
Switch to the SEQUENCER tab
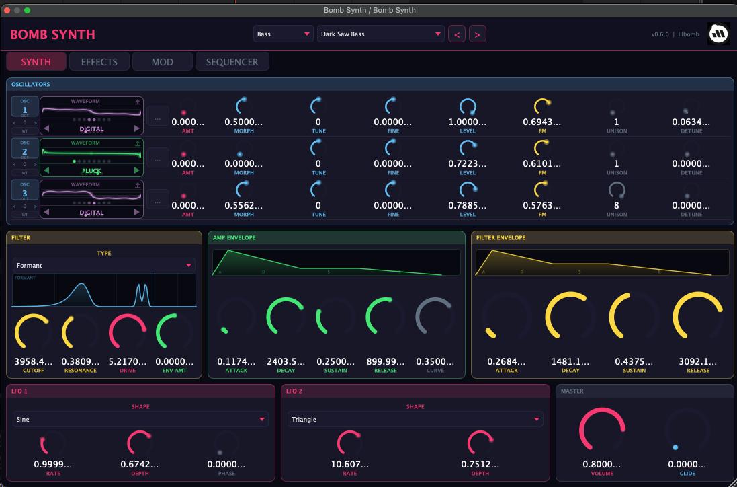click(x=230, y=61)
